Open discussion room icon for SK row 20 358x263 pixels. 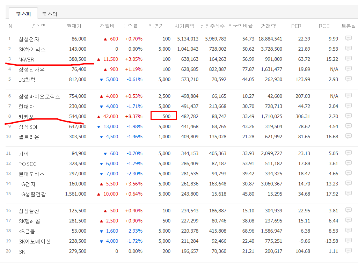[349, 251]
